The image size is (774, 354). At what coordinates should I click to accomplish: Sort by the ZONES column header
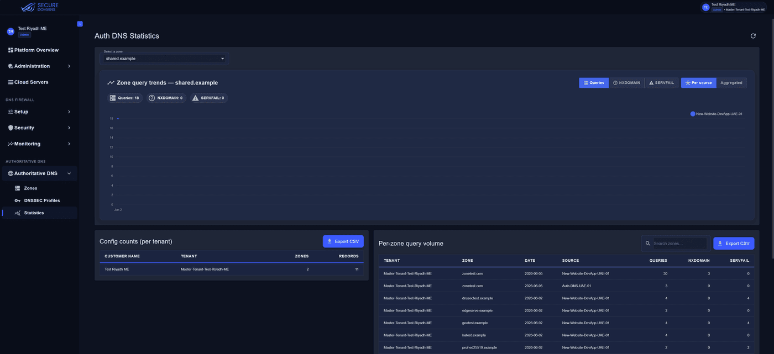click(302, 256)
